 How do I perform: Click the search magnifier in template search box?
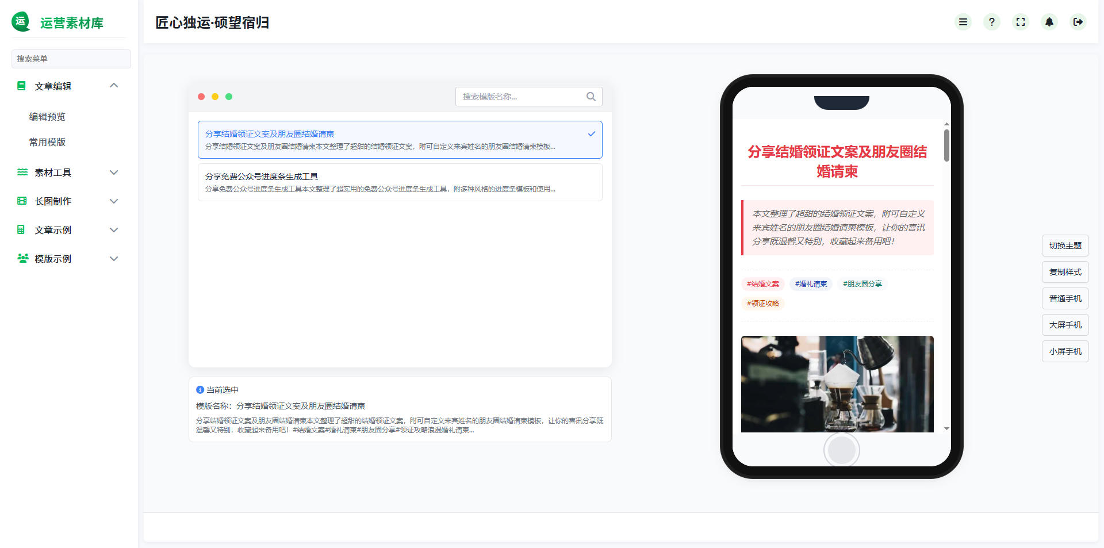coord(591,97)
